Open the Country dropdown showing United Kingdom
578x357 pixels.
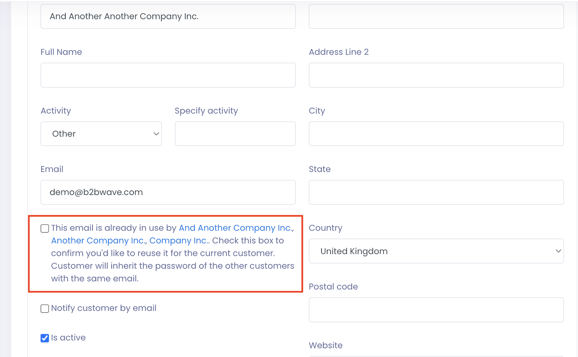436,251
